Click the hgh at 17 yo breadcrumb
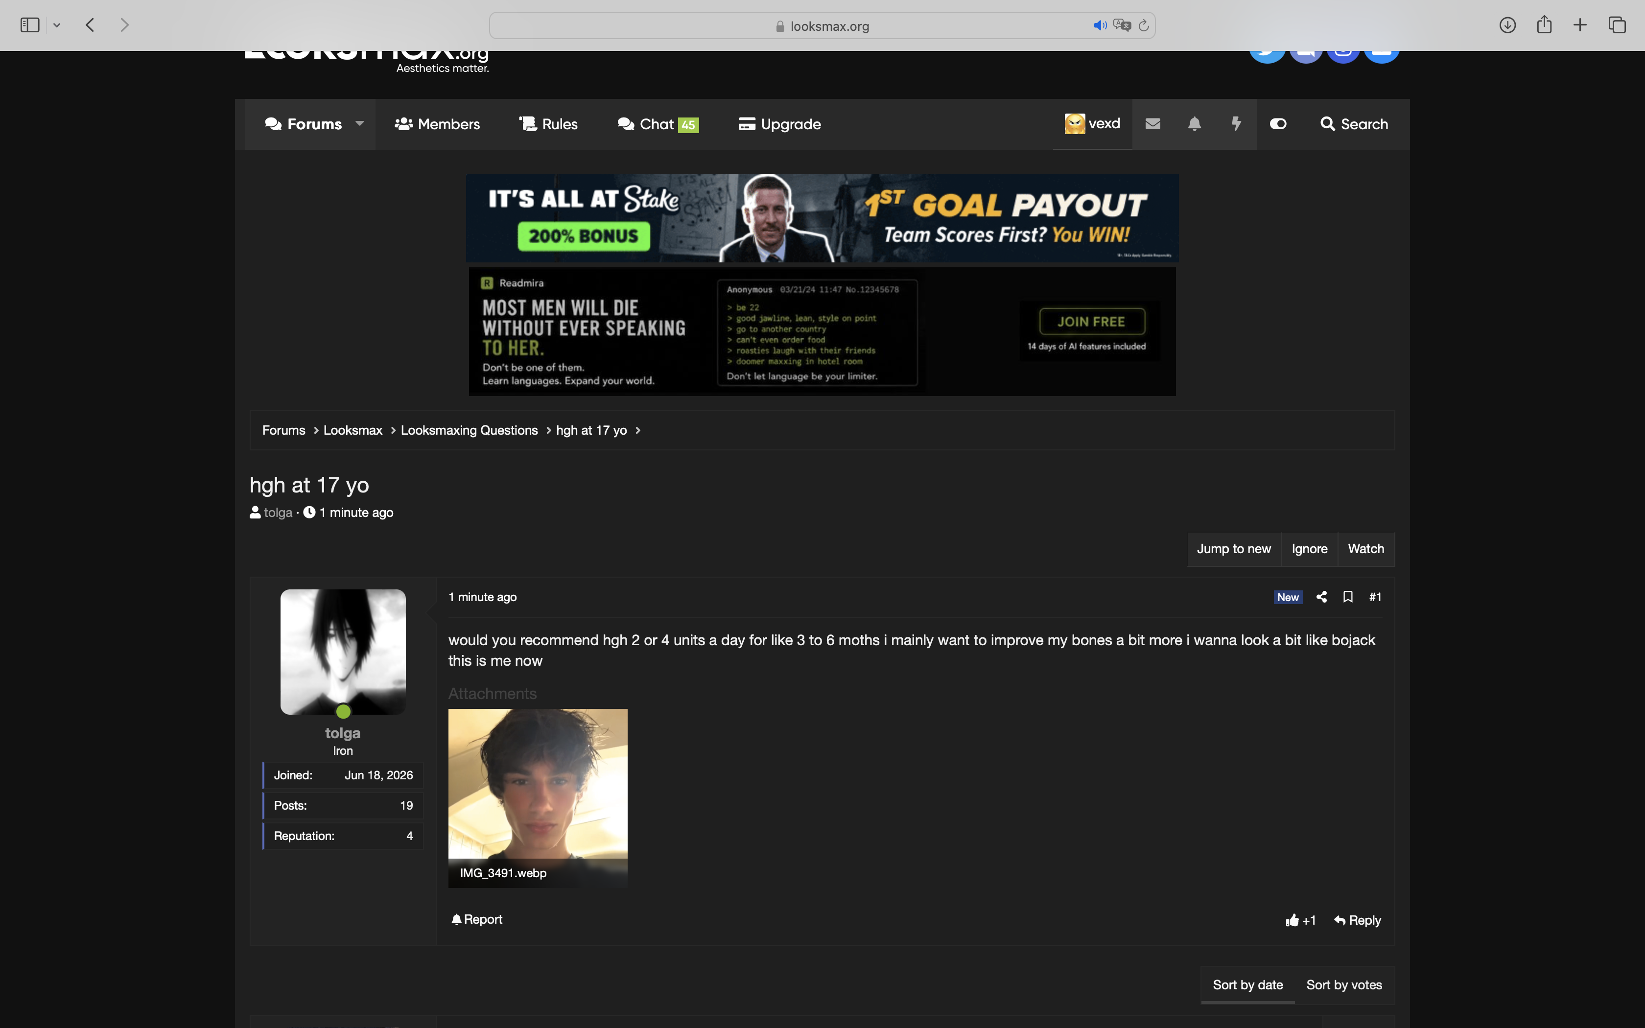Screen dimensions: 1645x1028 coord(591,430)
